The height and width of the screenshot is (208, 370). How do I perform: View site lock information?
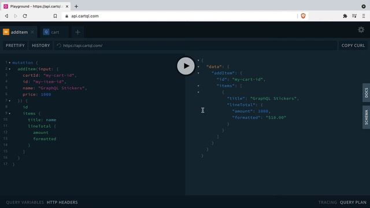click(x=67, y=16)
